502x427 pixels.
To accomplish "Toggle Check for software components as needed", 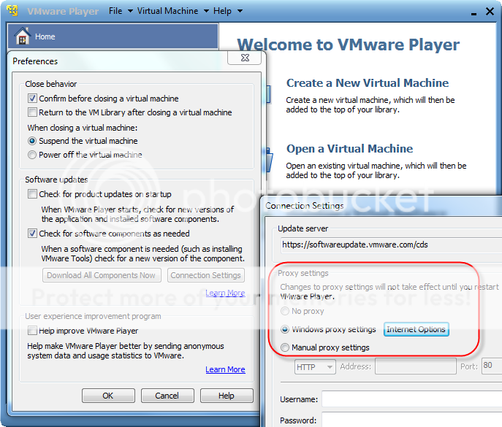I will pyautogui.click(x=32, y=233).
